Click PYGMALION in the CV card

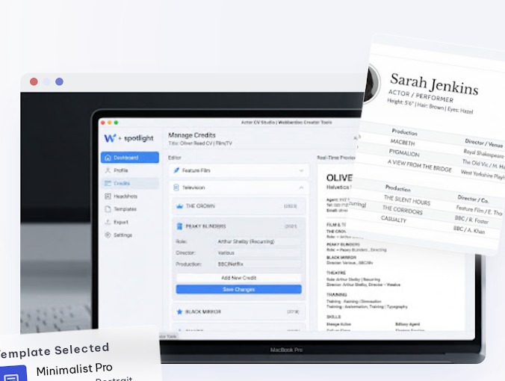click(404, 152)
